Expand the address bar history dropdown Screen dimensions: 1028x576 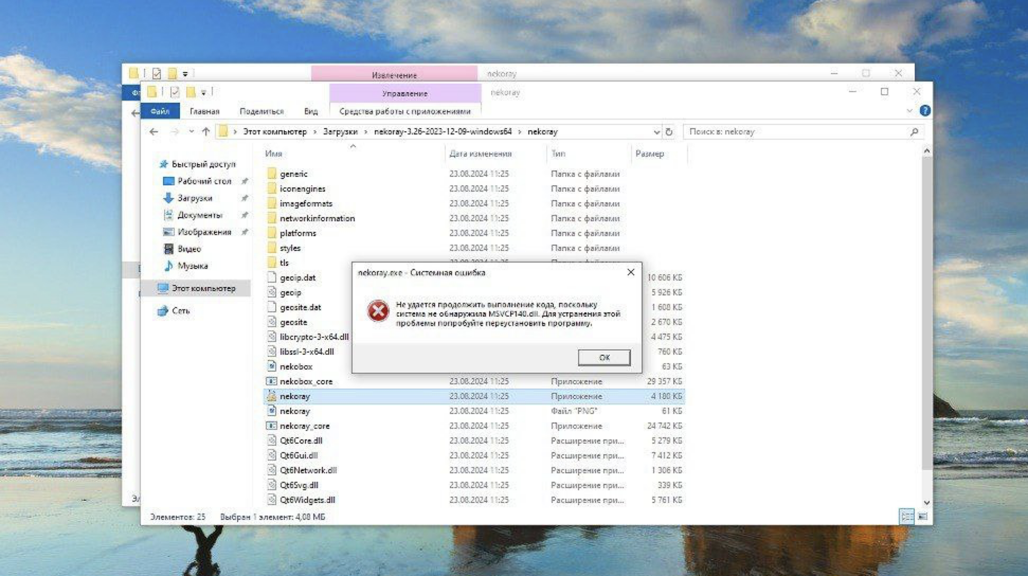(x=656, y=132)
